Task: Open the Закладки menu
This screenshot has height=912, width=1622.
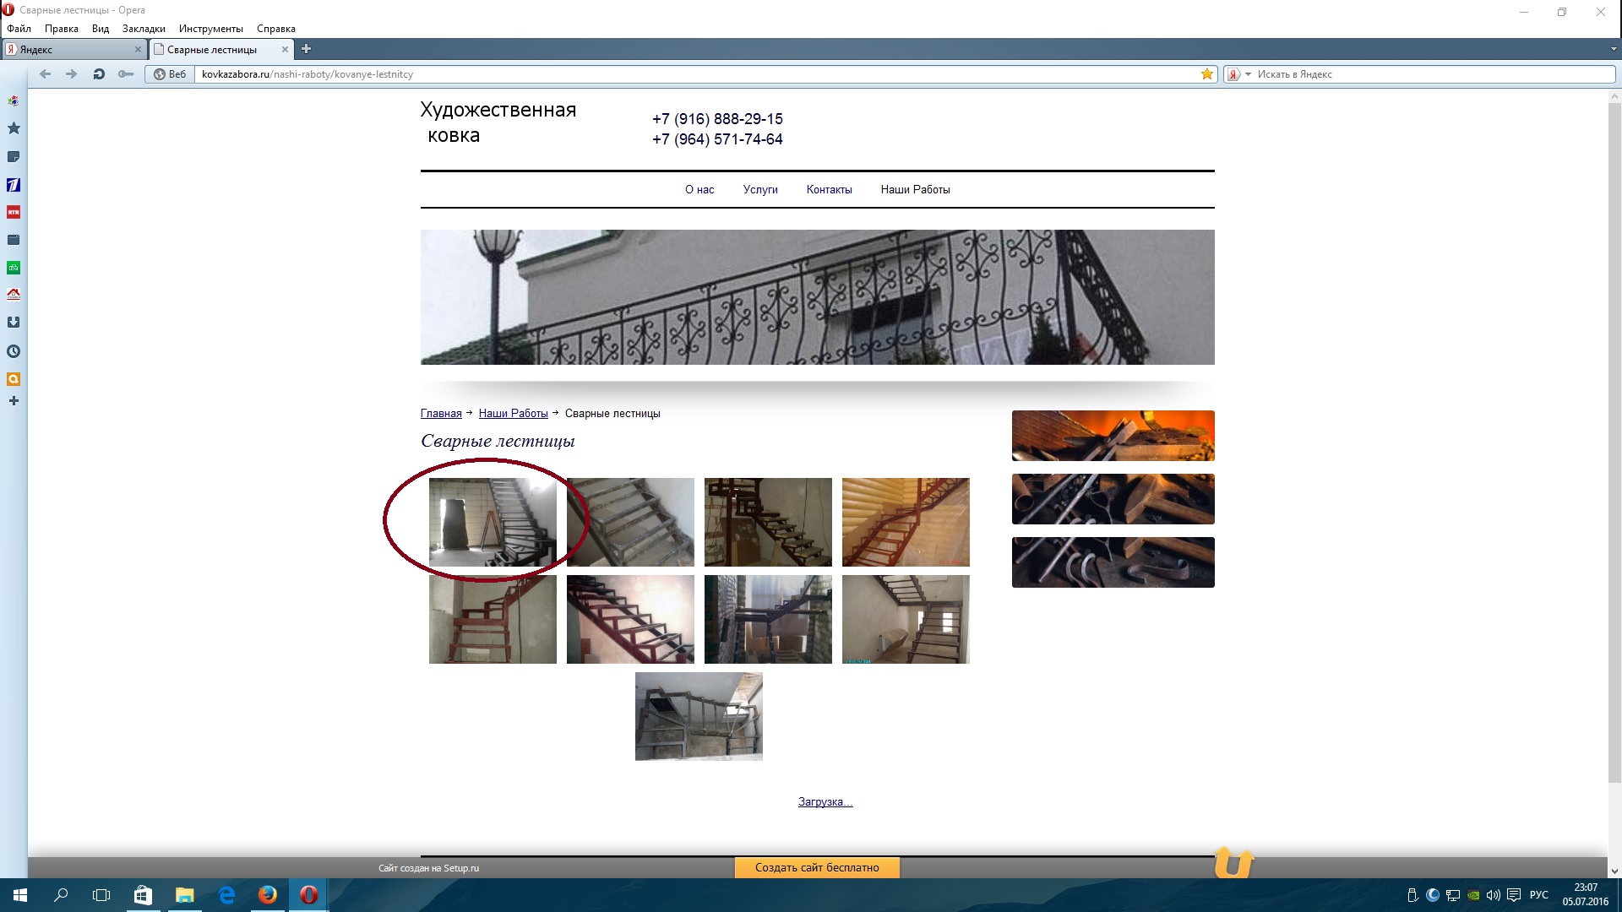Action: tap(144, 29)
